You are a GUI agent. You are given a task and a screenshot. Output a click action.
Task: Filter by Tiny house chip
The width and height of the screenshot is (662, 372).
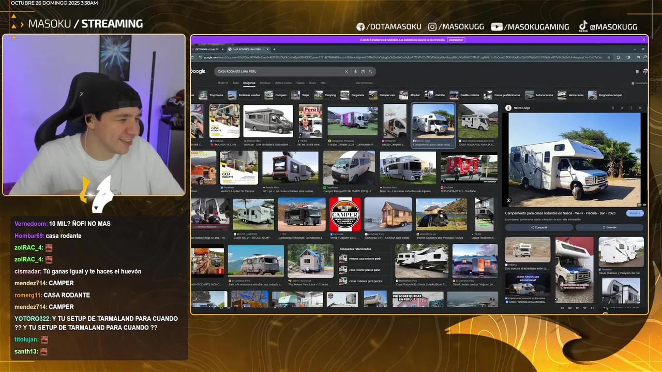[x=211, y=95]
